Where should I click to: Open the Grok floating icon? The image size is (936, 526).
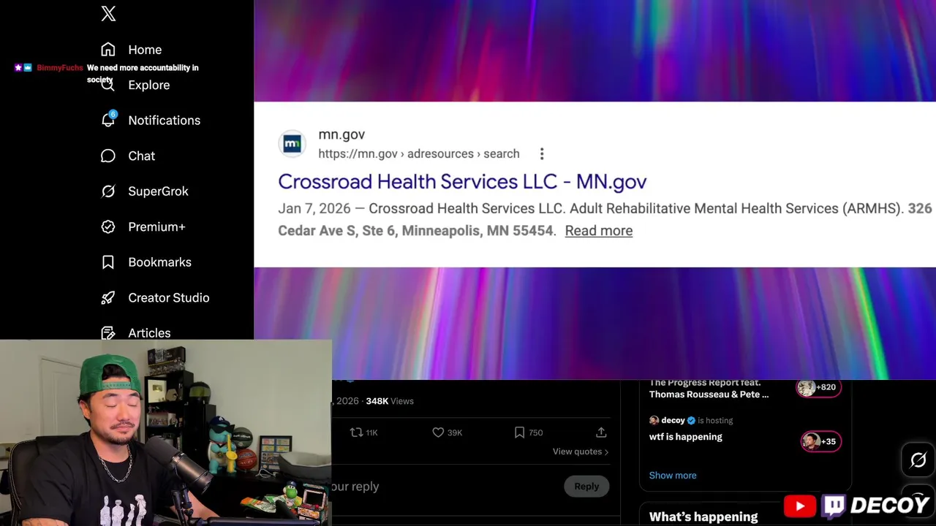coord(918,460)
